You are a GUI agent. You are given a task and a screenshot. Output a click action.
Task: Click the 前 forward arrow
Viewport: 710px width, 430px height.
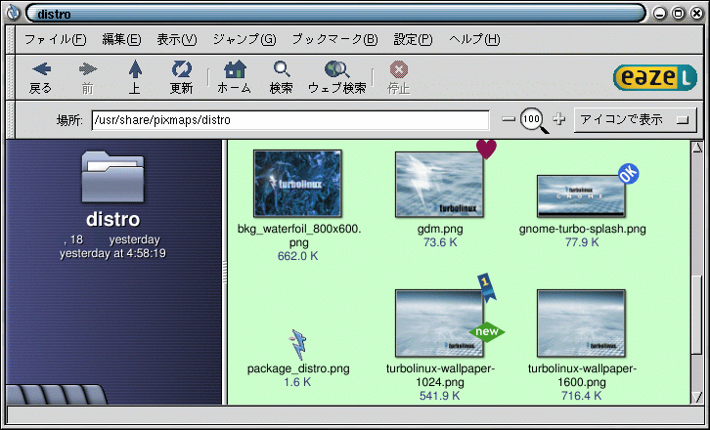87,78
